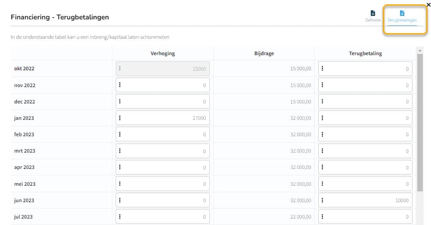431x225 pixels.
Task: Open three-dot menu for okt 2022 Terugbetaling
Action: [323, 68]
